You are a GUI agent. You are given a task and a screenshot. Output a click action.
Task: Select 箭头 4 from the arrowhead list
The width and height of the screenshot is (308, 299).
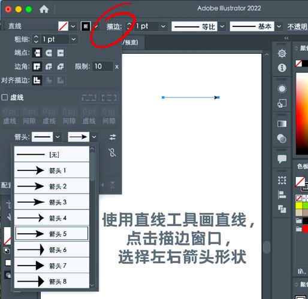52,218
